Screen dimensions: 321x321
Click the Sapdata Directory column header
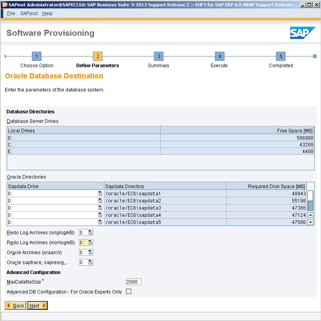coord(165,186)
